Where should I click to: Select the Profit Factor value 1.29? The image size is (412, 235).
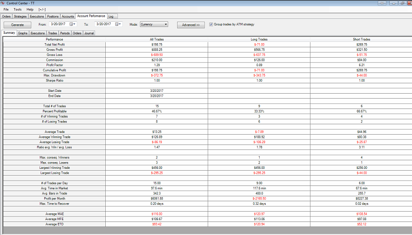[x=157, y=65]
